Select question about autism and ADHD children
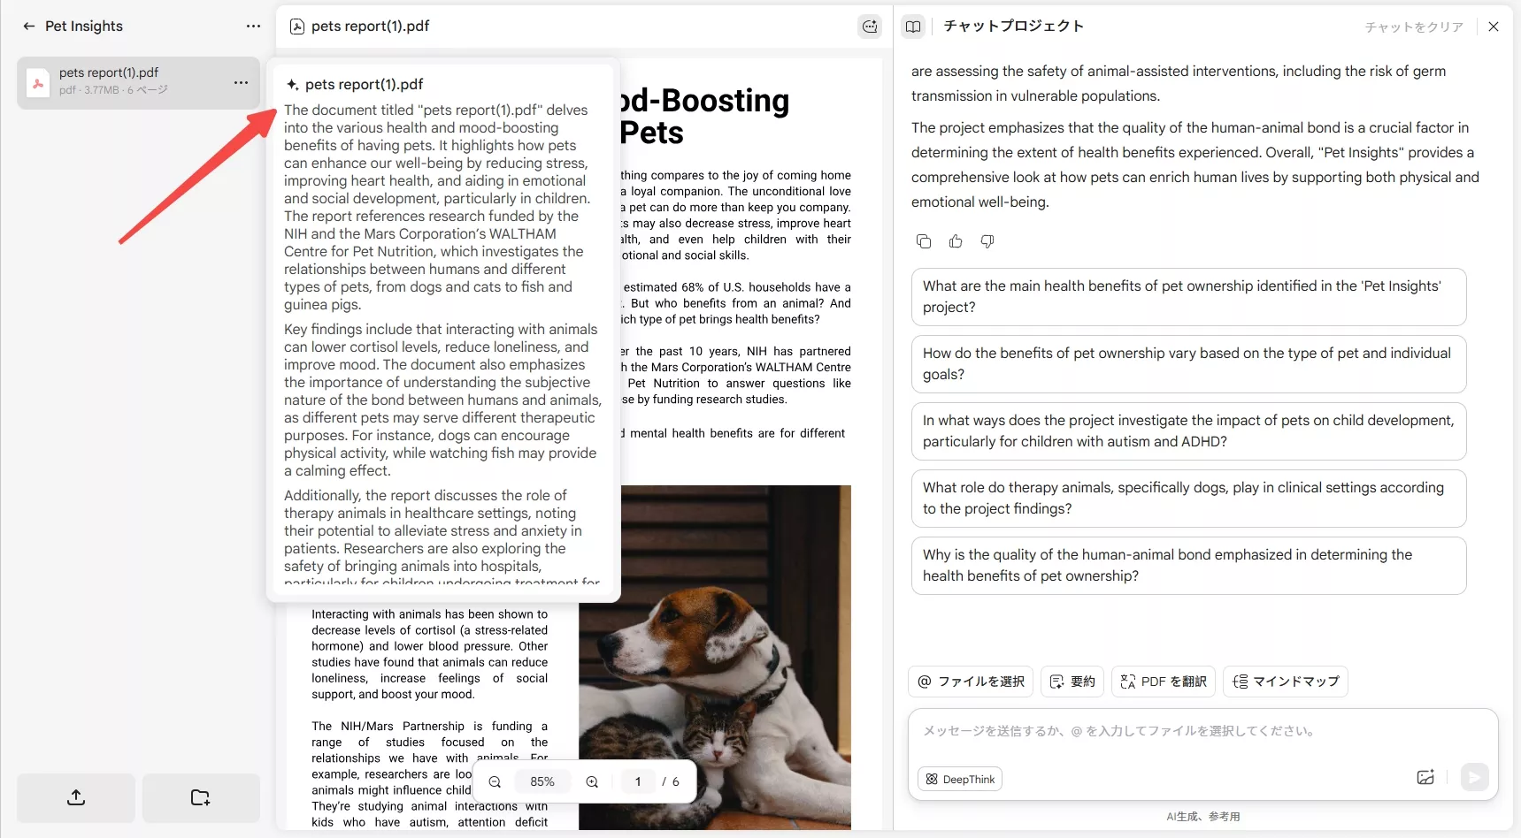This screenshot has height=838, width=1521. click(1188, 431)
